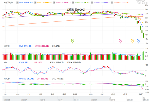Click the K9 value 18.69
The height and width of the screenshot is (103, 152).
pos(25,63)
